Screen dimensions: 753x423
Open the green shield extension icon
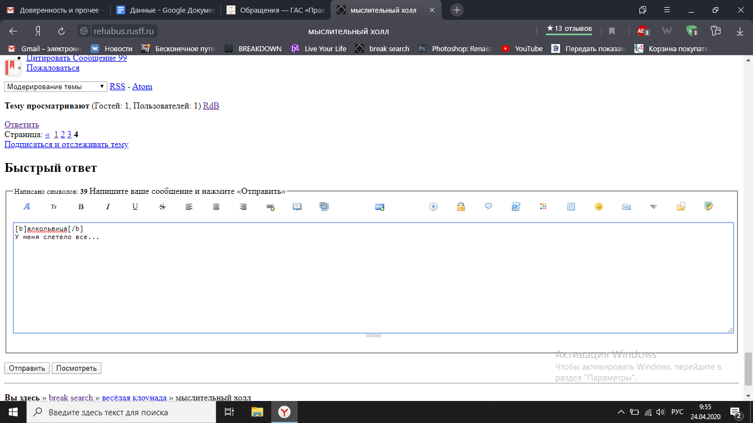point(691,31)
